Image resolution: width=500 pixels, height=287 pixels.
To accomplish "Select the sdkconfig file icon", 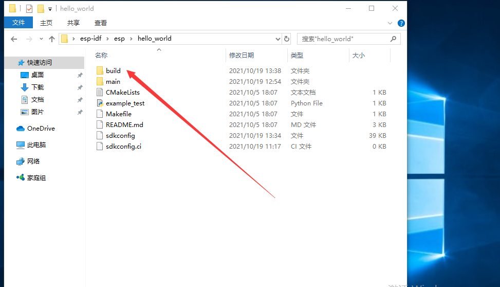I will point(100,136).
